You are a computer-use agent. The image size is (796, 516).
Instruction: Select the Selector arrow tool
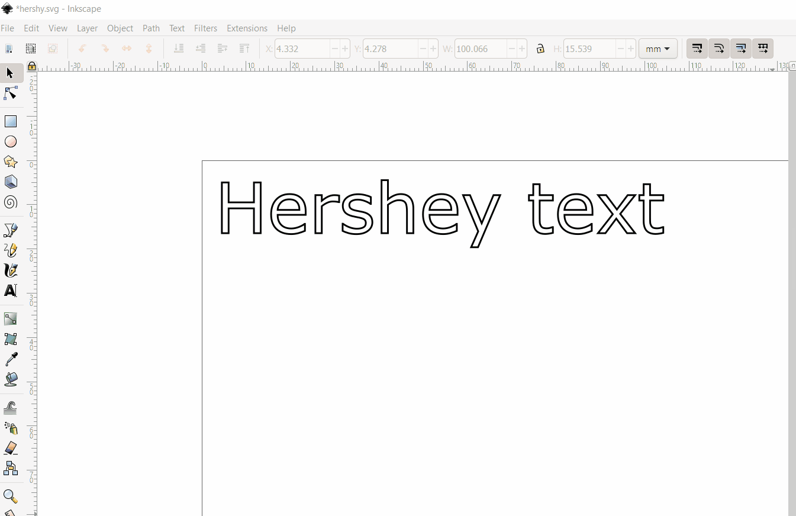pyautogui.click(x=11, y=73)
